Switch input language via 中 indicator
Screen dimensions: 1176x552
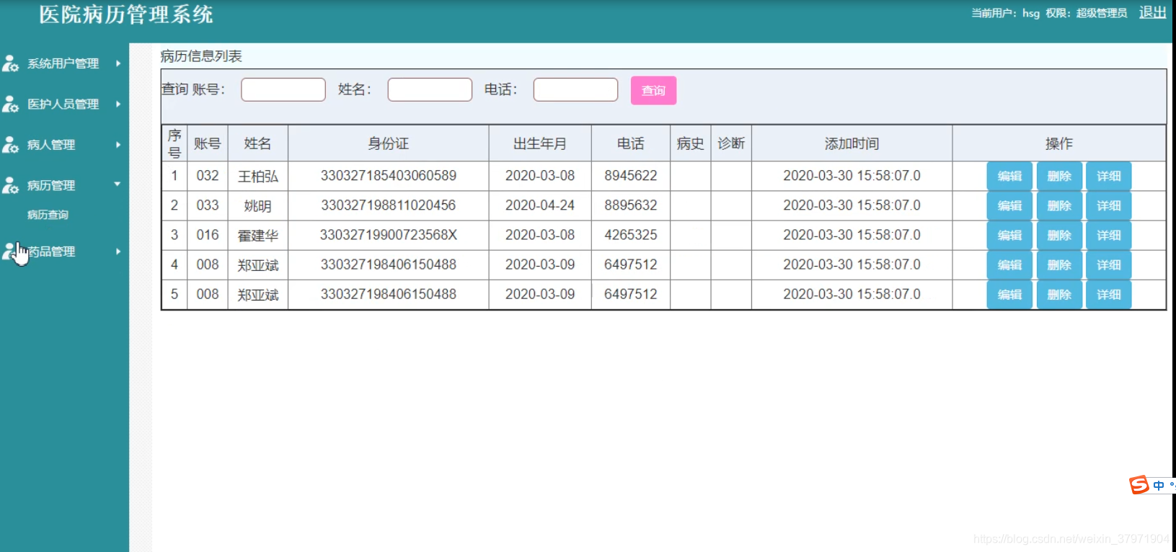click(x=1159, y=486)
